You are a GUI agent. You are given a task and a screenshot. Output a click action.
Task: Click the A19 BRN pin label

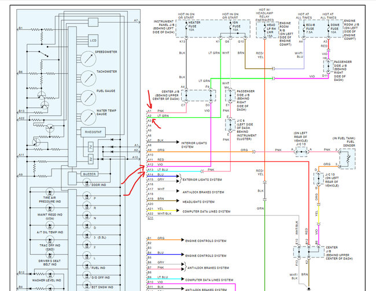156,199
